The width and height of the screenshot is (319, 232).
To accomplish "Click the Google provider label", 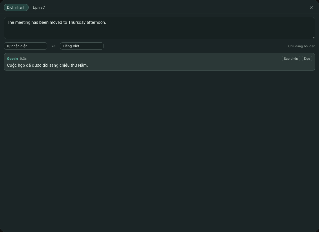I will click(12, 59).
